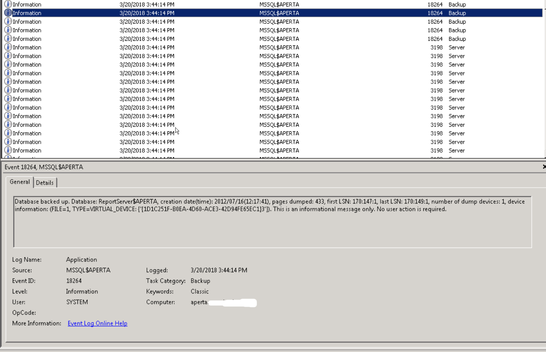Click highlighted row's 3/20/2018 3:44:14 PM date
The height and width of the screenshot is (352, 546).
[147, 13]
